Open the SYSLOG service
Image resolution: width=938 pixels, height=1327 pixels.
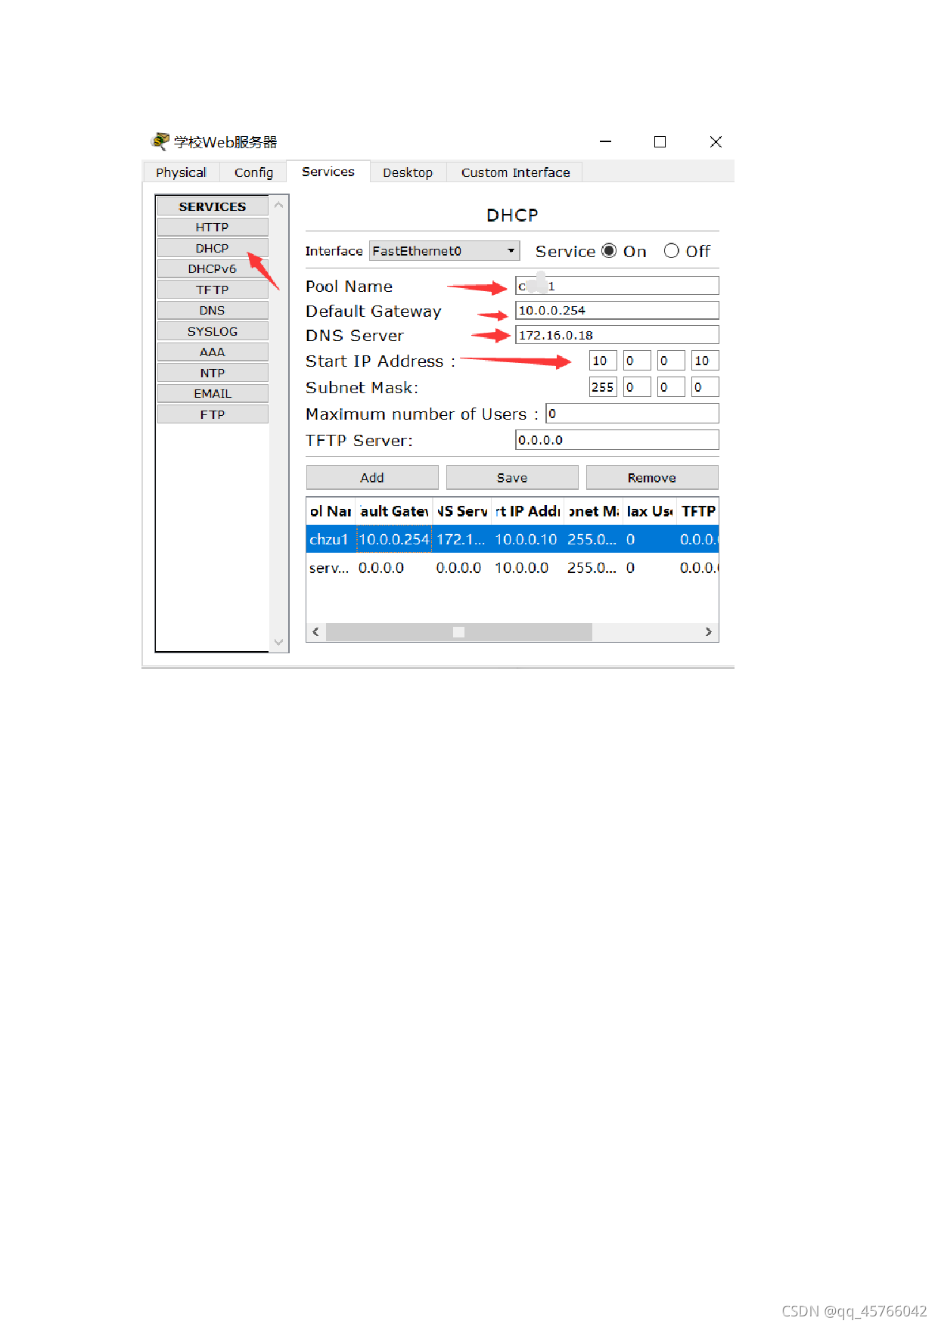pyautogui.click(x=213, y=331)
